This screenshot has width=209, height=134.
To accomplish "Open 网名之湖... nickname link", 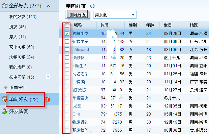I will pyautogui.click(x=82, y=74).
